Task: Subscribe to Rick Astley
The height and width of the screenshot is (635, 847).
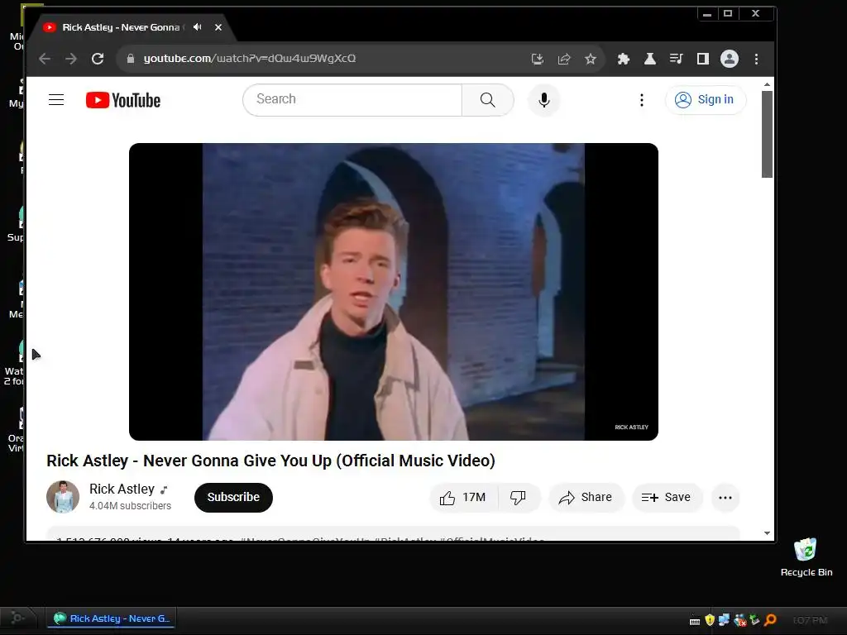Action: click(x=233, y=497)
